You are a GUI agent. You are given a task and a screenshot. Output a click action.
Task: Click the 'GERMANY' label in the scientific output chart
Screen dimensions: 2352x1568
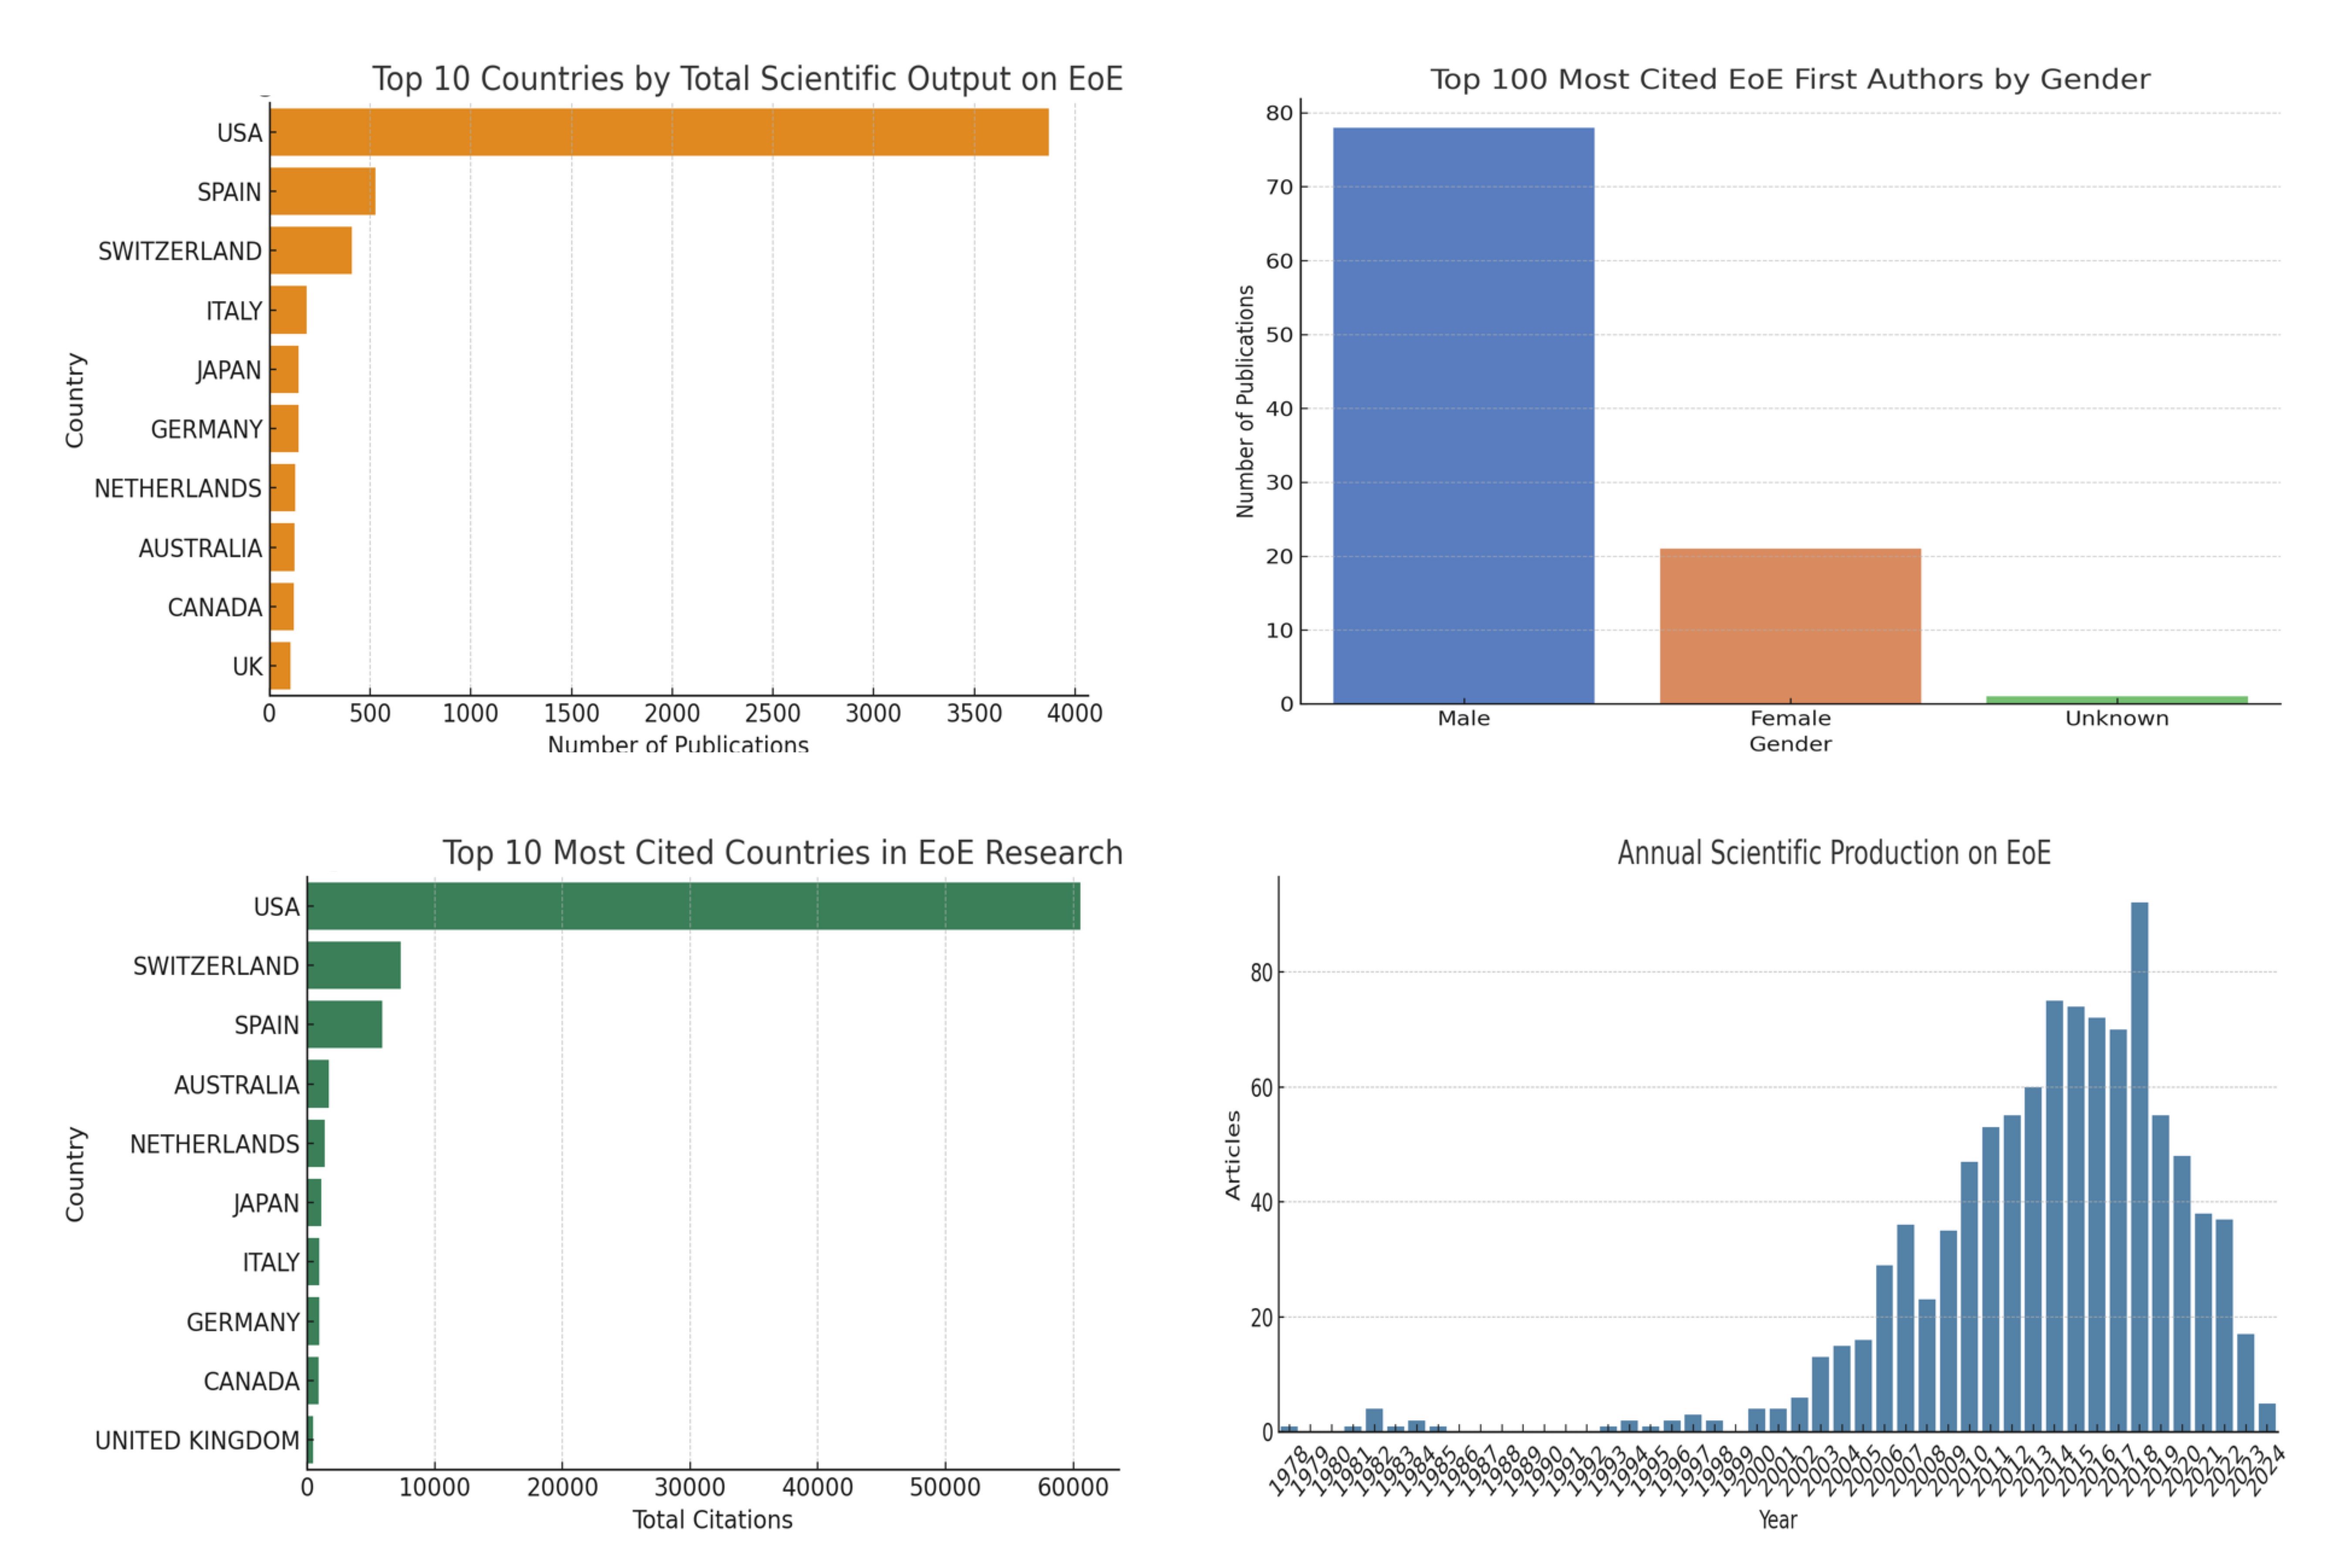coord(206,430)
